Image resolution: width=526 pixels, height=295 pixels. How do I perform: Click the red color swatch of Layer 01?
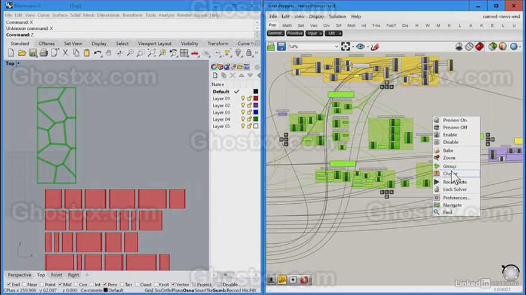click(256, 98)
